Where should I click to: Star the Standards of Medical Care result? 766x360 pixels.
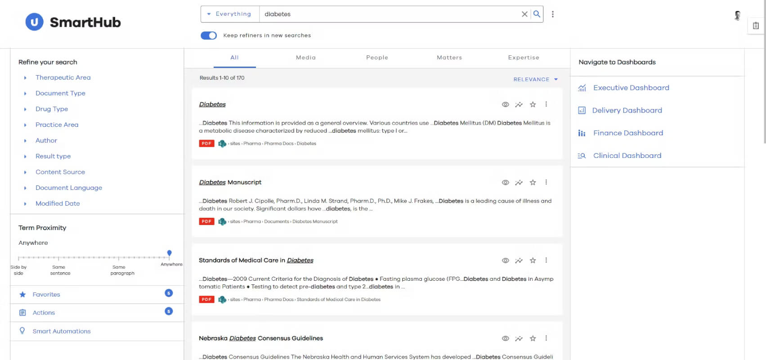pos(533,261)
